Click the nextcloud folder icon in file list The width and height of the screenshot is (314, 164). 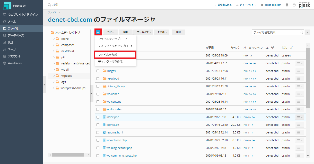(x=104, y=79)
